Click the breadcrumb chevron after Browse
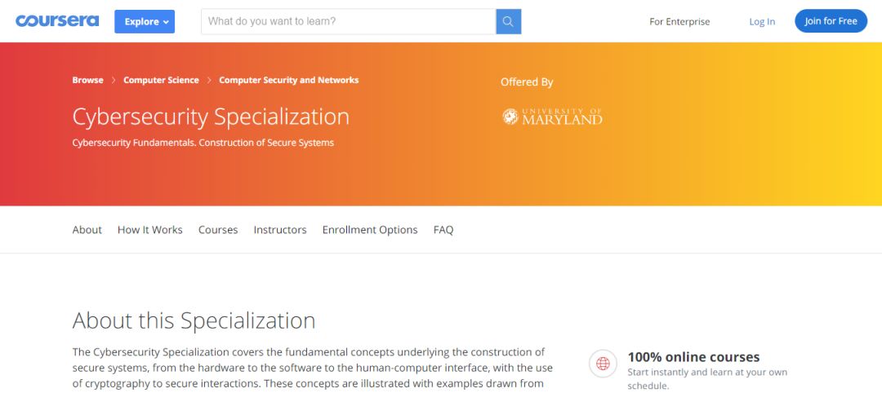This screenshot has height=393, width=882. click(x=114, y=80)
